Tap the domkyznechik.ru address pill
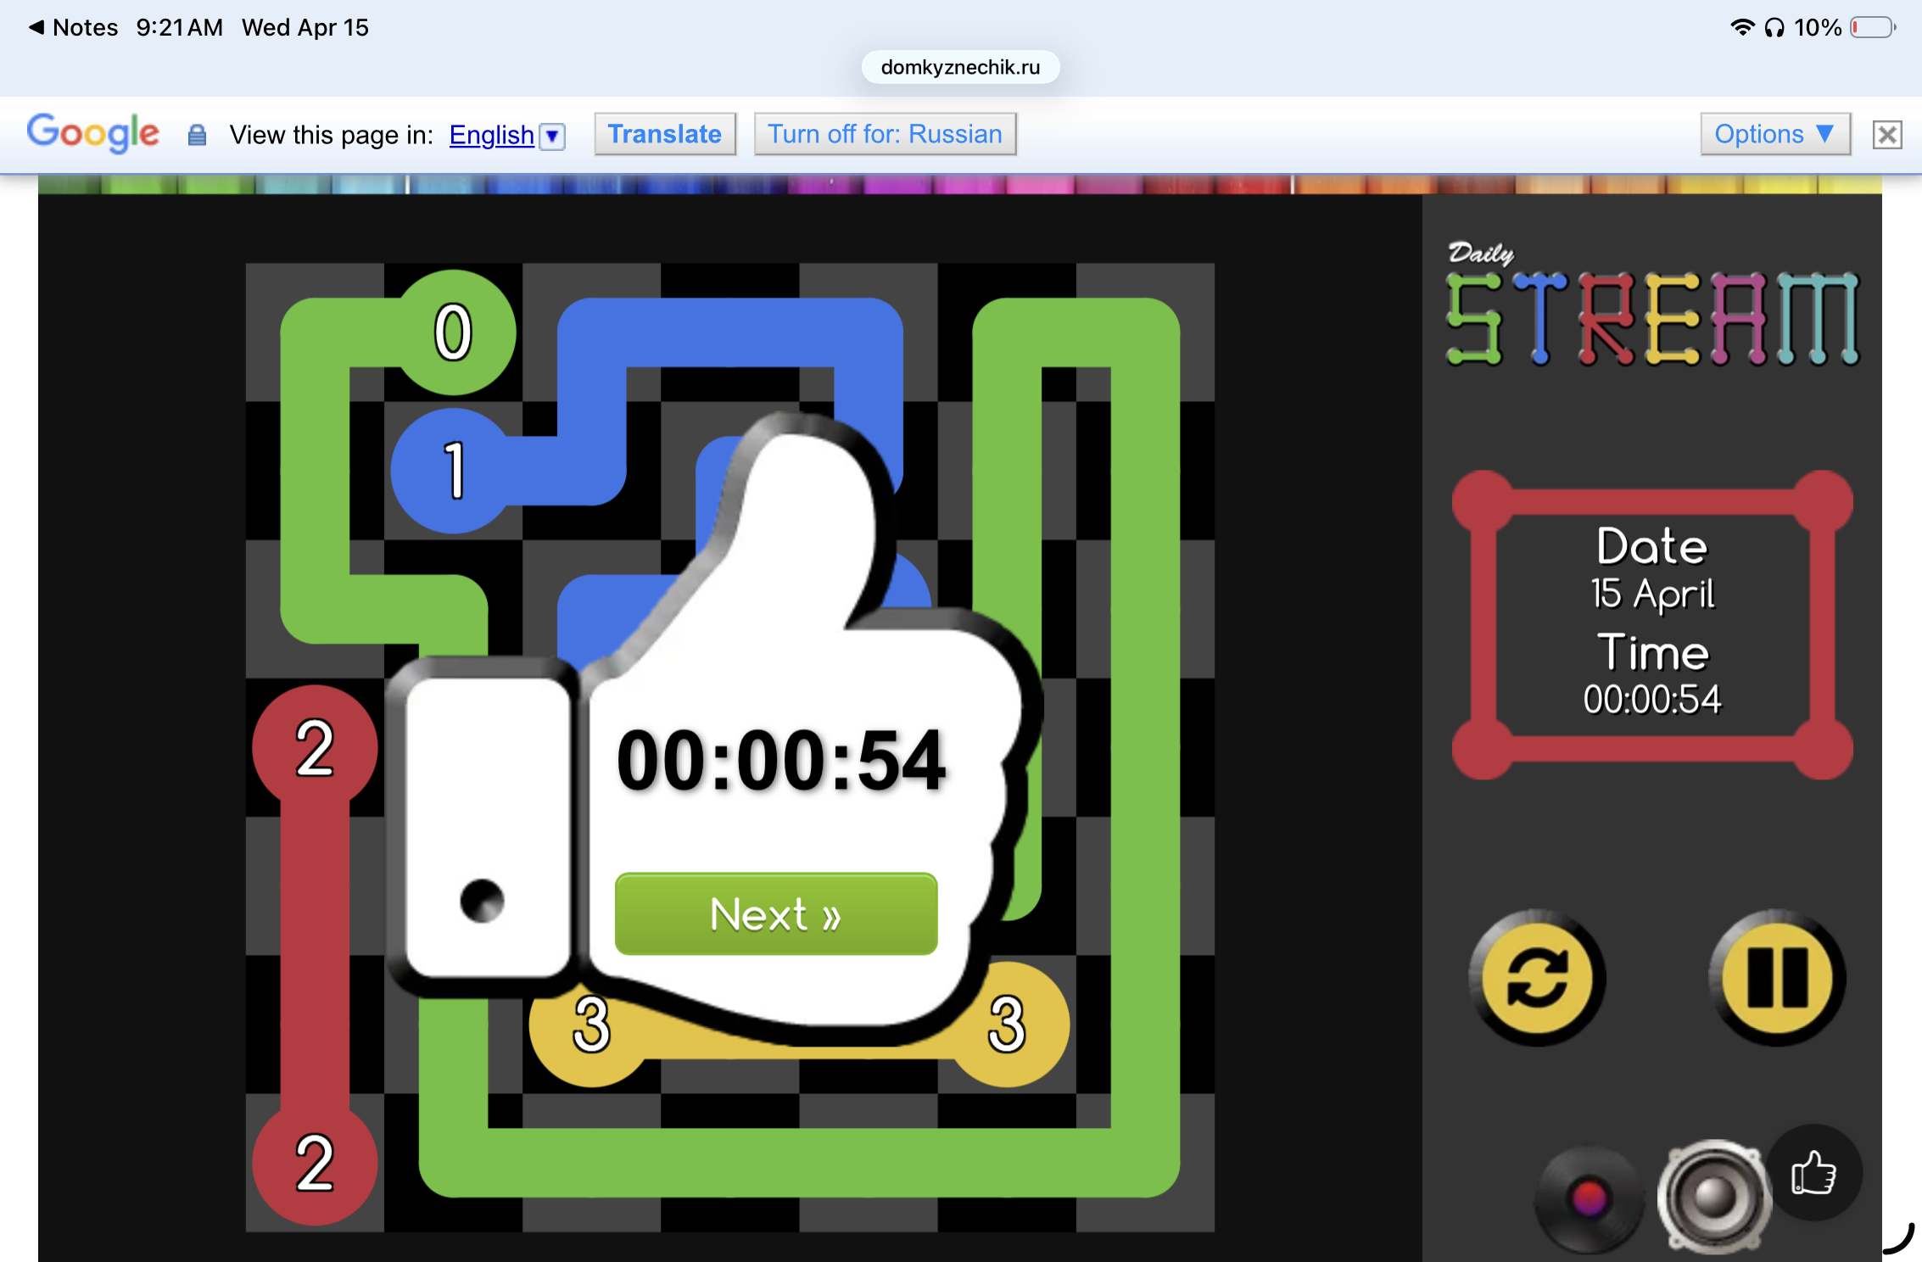 [x=960, y=67]
